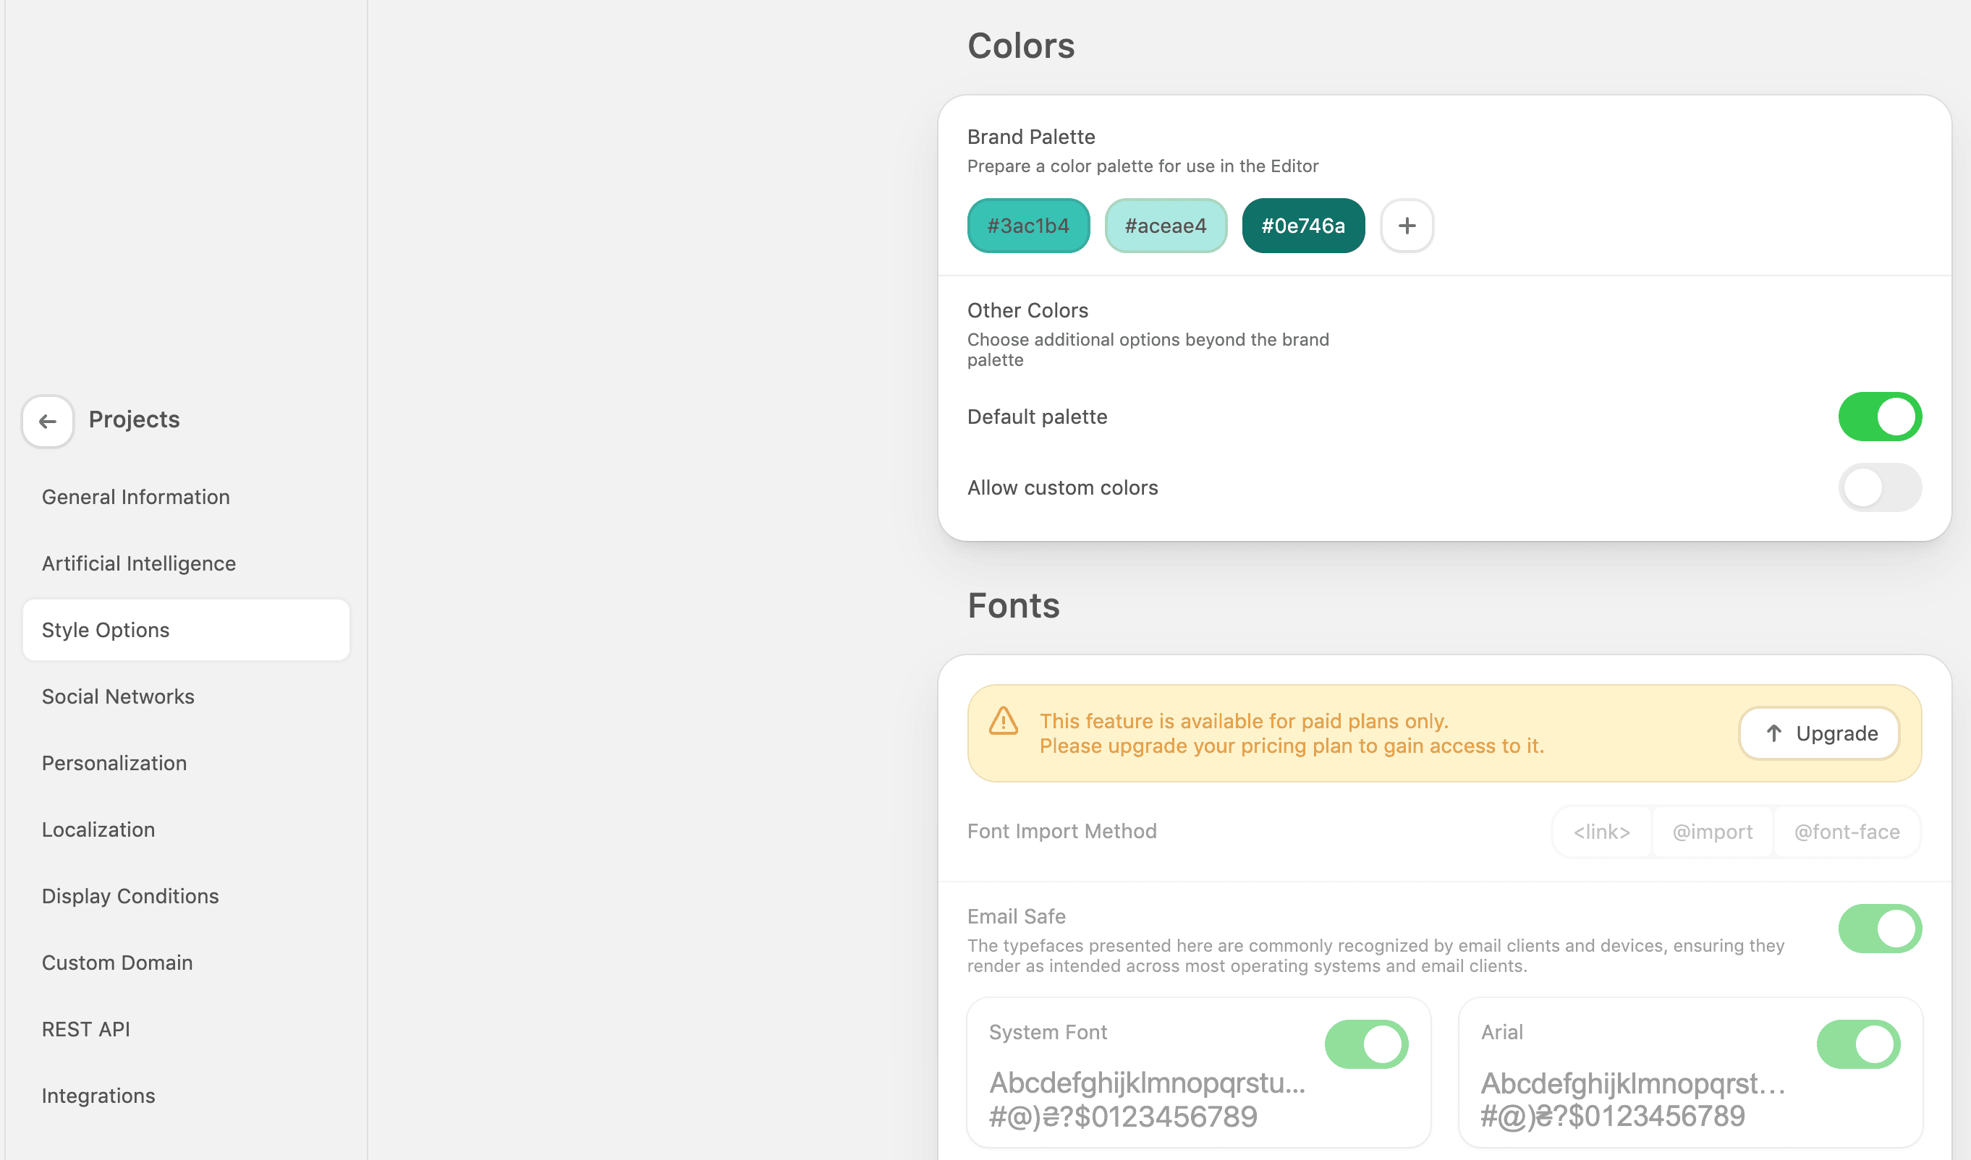Open the REST API section
The image size is (1971, 1160).
(86, 1029)
